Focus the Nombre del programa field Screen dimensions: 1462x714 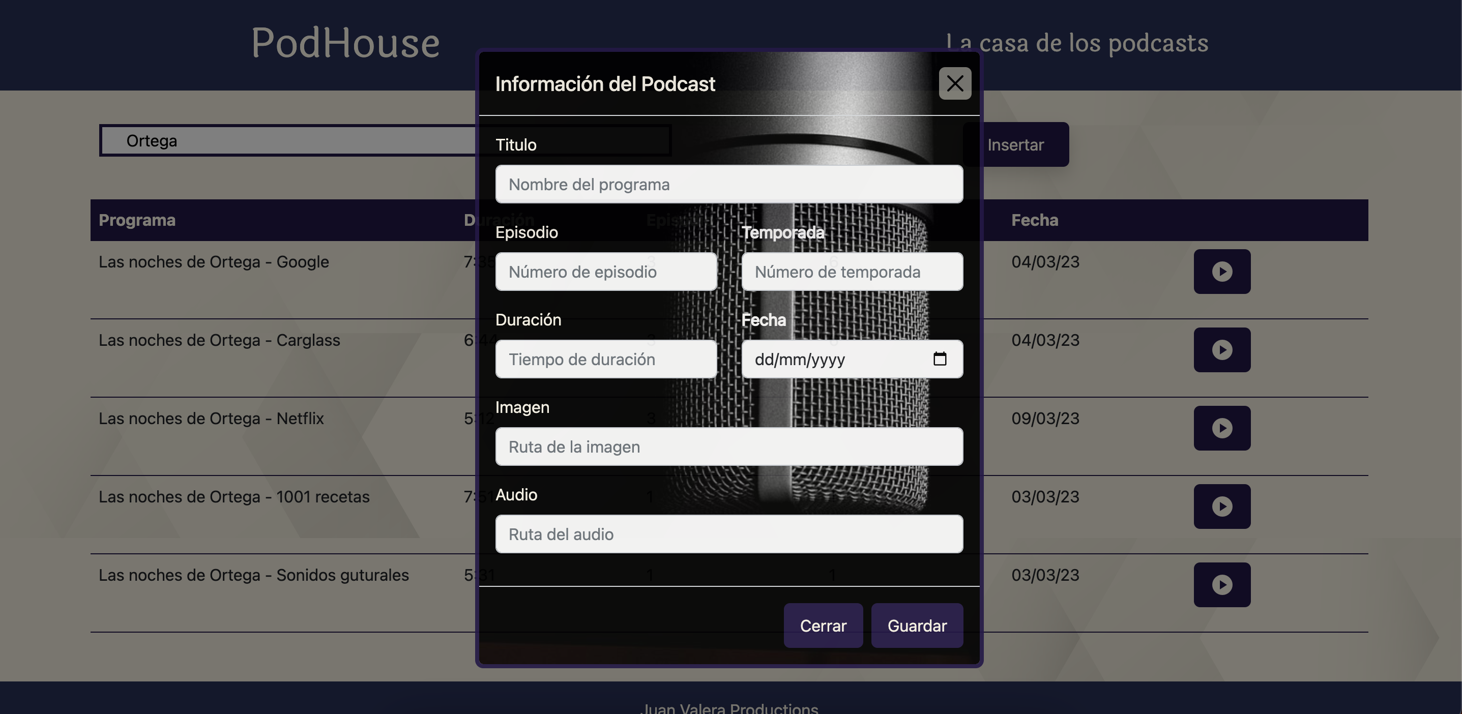(729, 185)
